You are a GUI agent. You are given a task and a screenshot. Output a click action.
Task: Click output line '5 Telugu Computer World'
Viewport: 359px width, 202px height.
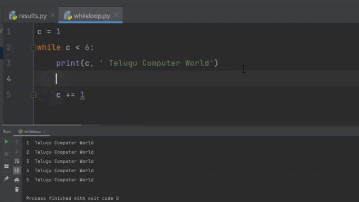coord(60,180)
